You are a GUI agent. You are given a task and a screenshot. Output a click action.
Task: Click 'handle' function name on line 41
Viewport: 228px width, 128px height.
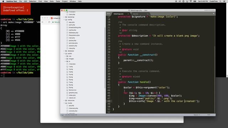(144, 82)
